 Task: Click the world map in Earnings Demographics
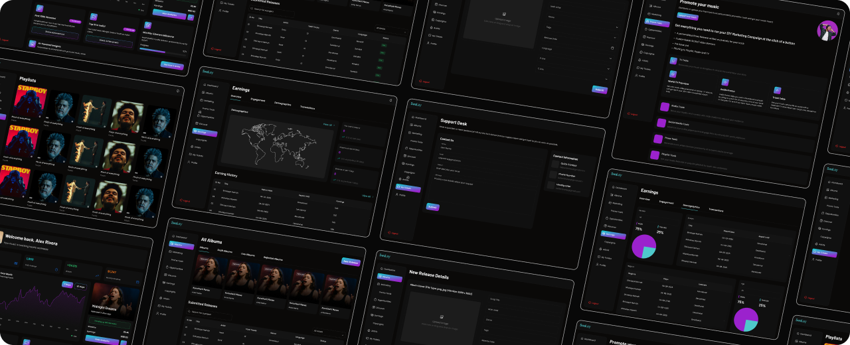277,142
